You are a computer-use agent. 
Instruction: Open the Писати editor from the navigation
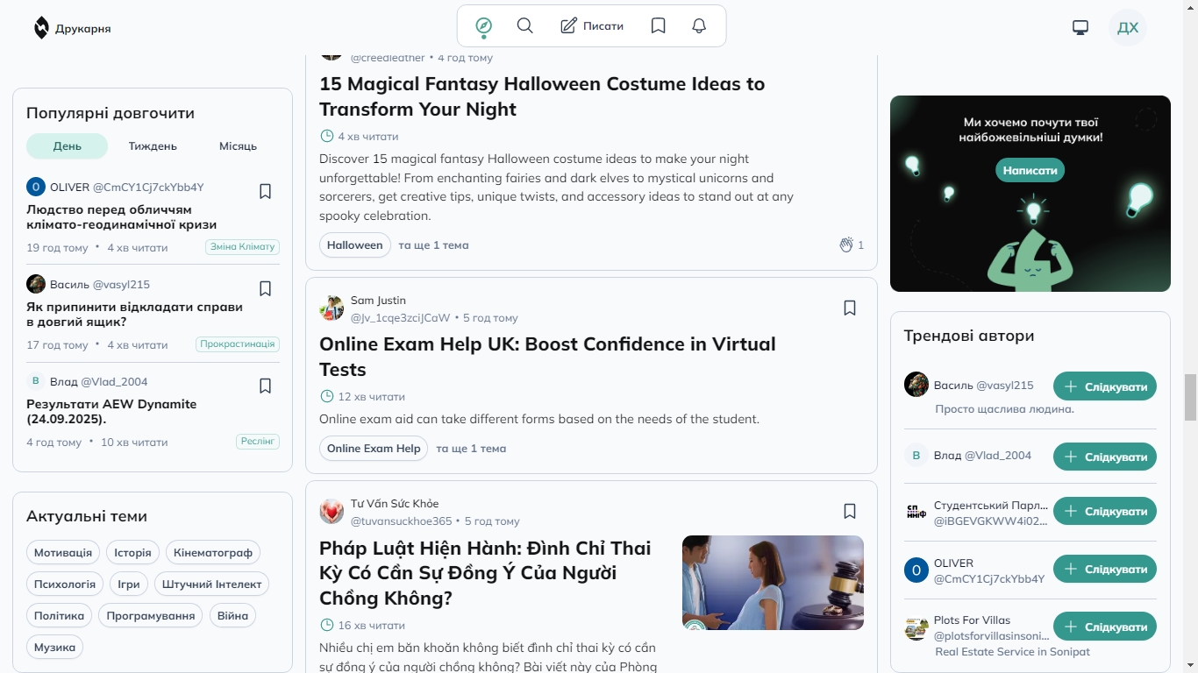coord(592,26)
